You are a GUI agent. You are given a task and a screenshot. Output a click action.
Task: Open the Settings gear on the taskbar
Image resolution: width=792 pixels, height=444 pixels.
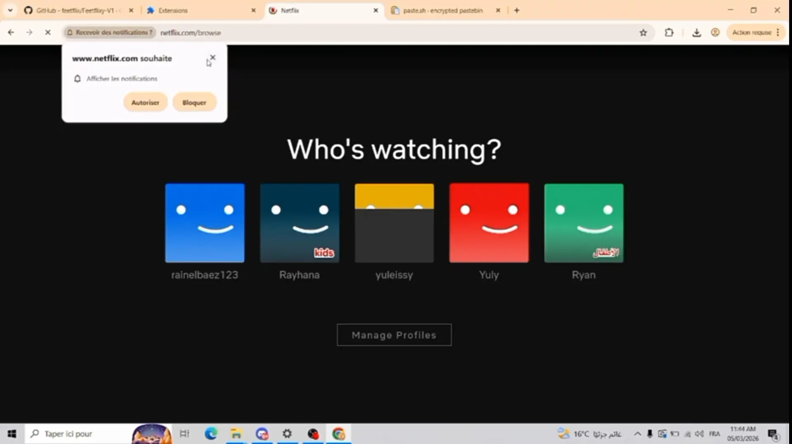click(x=287, y=434)
